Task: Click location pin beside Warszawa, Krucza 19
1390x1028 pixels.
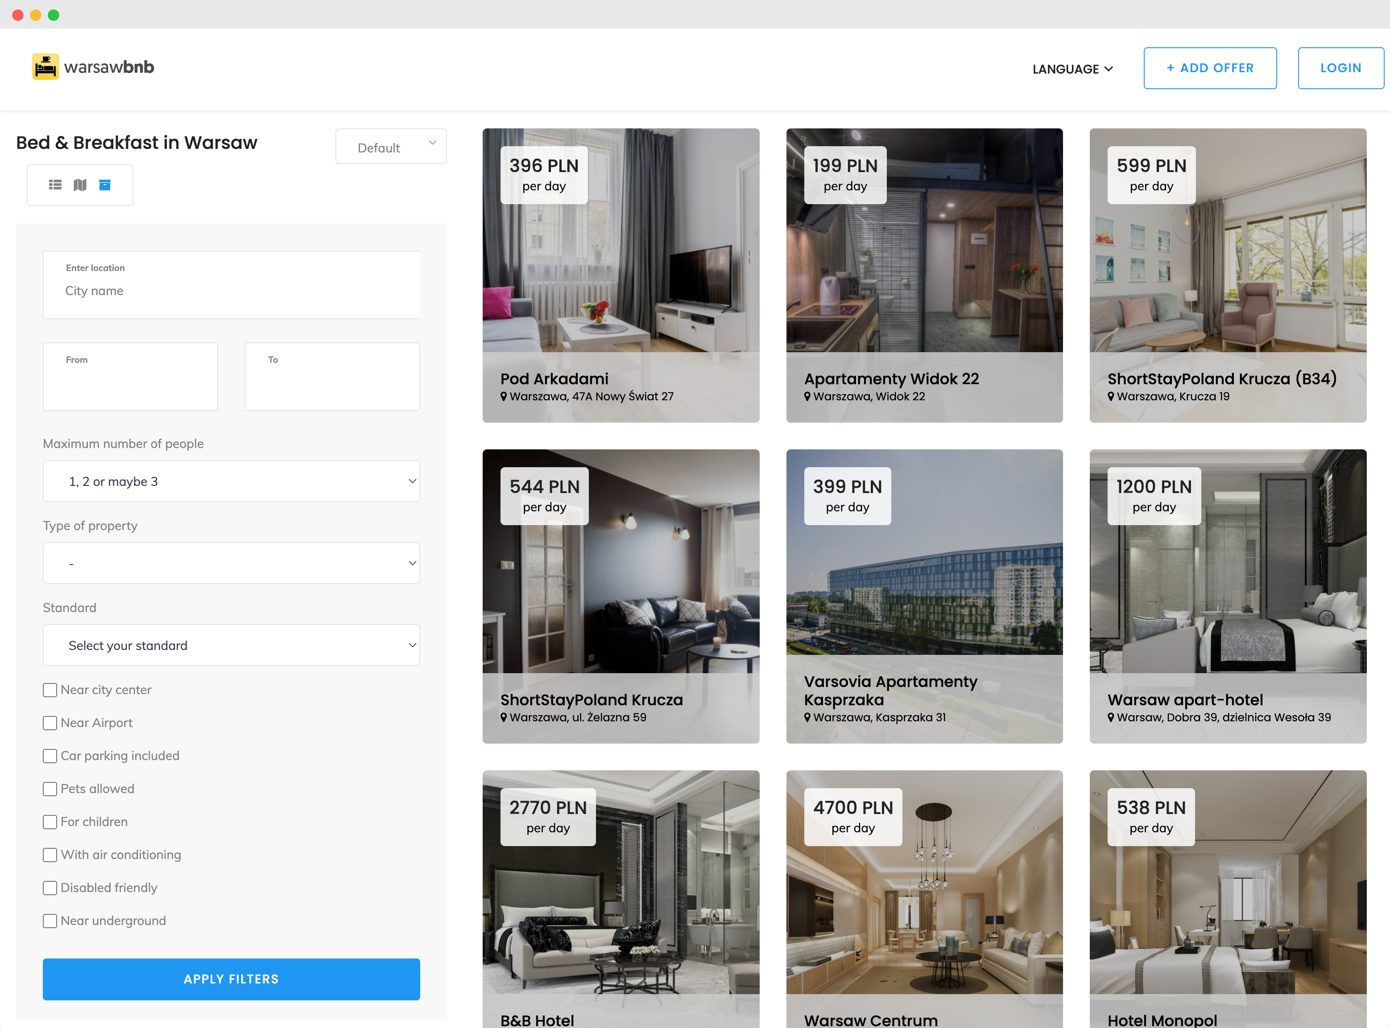Action: [1110, 396]
